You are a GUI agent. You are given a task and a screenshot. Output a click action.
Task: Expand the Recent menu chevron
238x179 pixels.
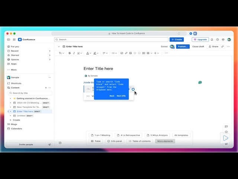50,51
